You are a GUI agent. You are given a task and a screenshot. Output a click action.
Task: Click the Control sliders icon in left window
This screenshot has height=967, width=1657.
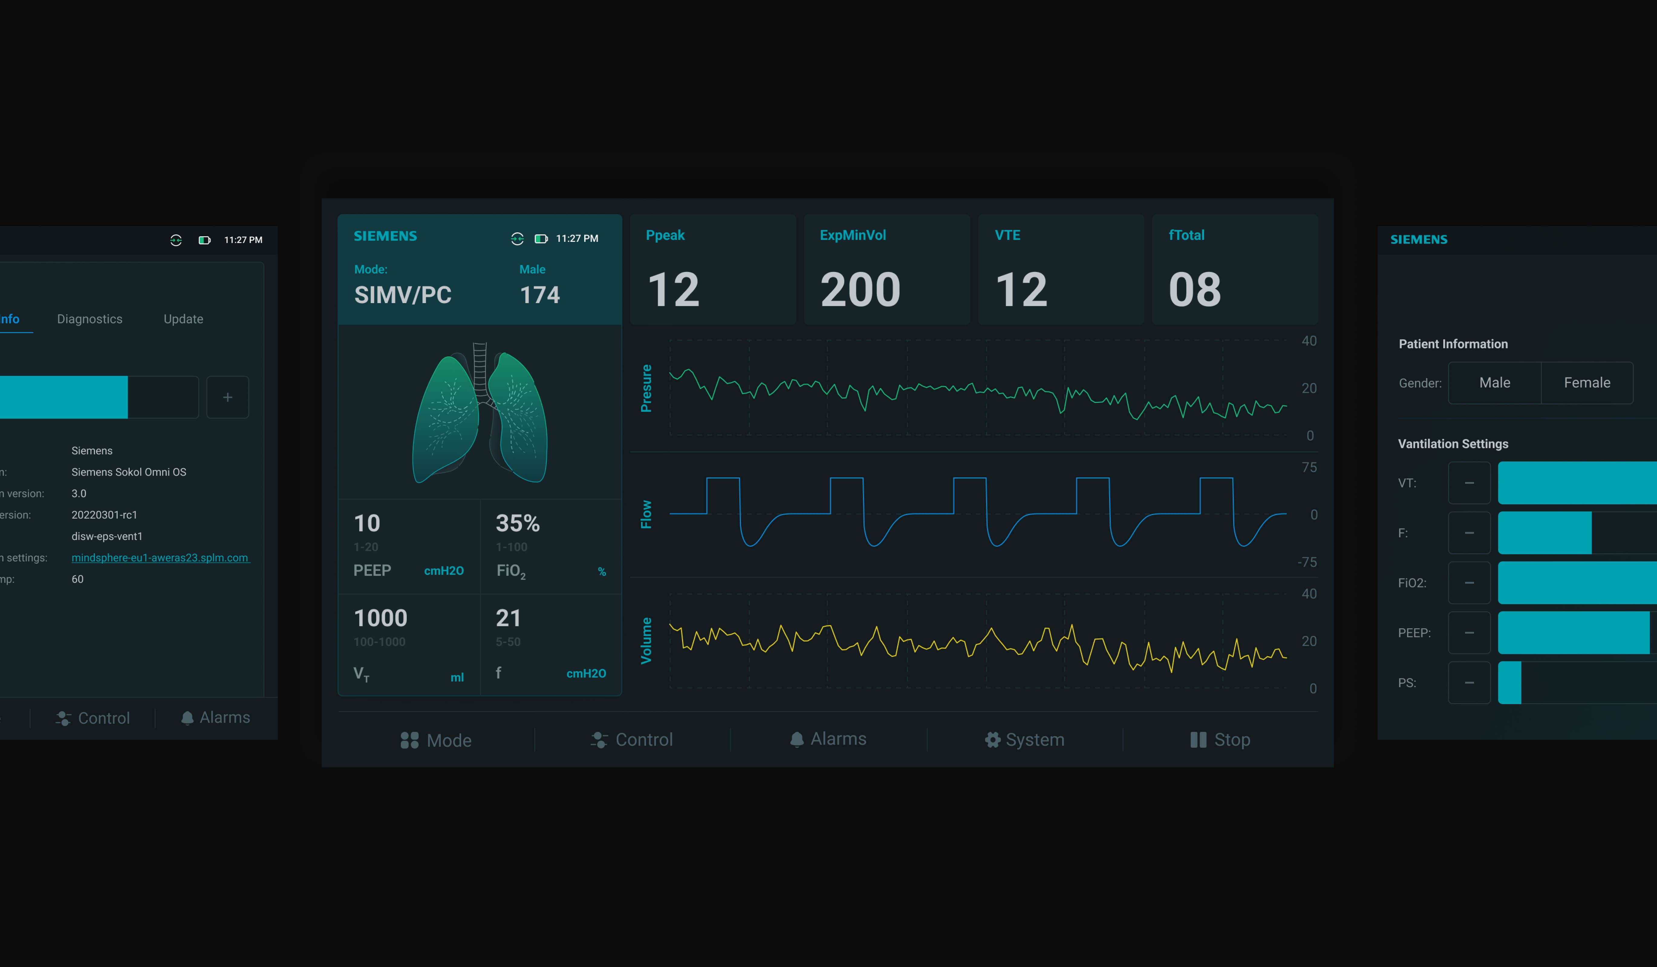click(x=63, y=718)
